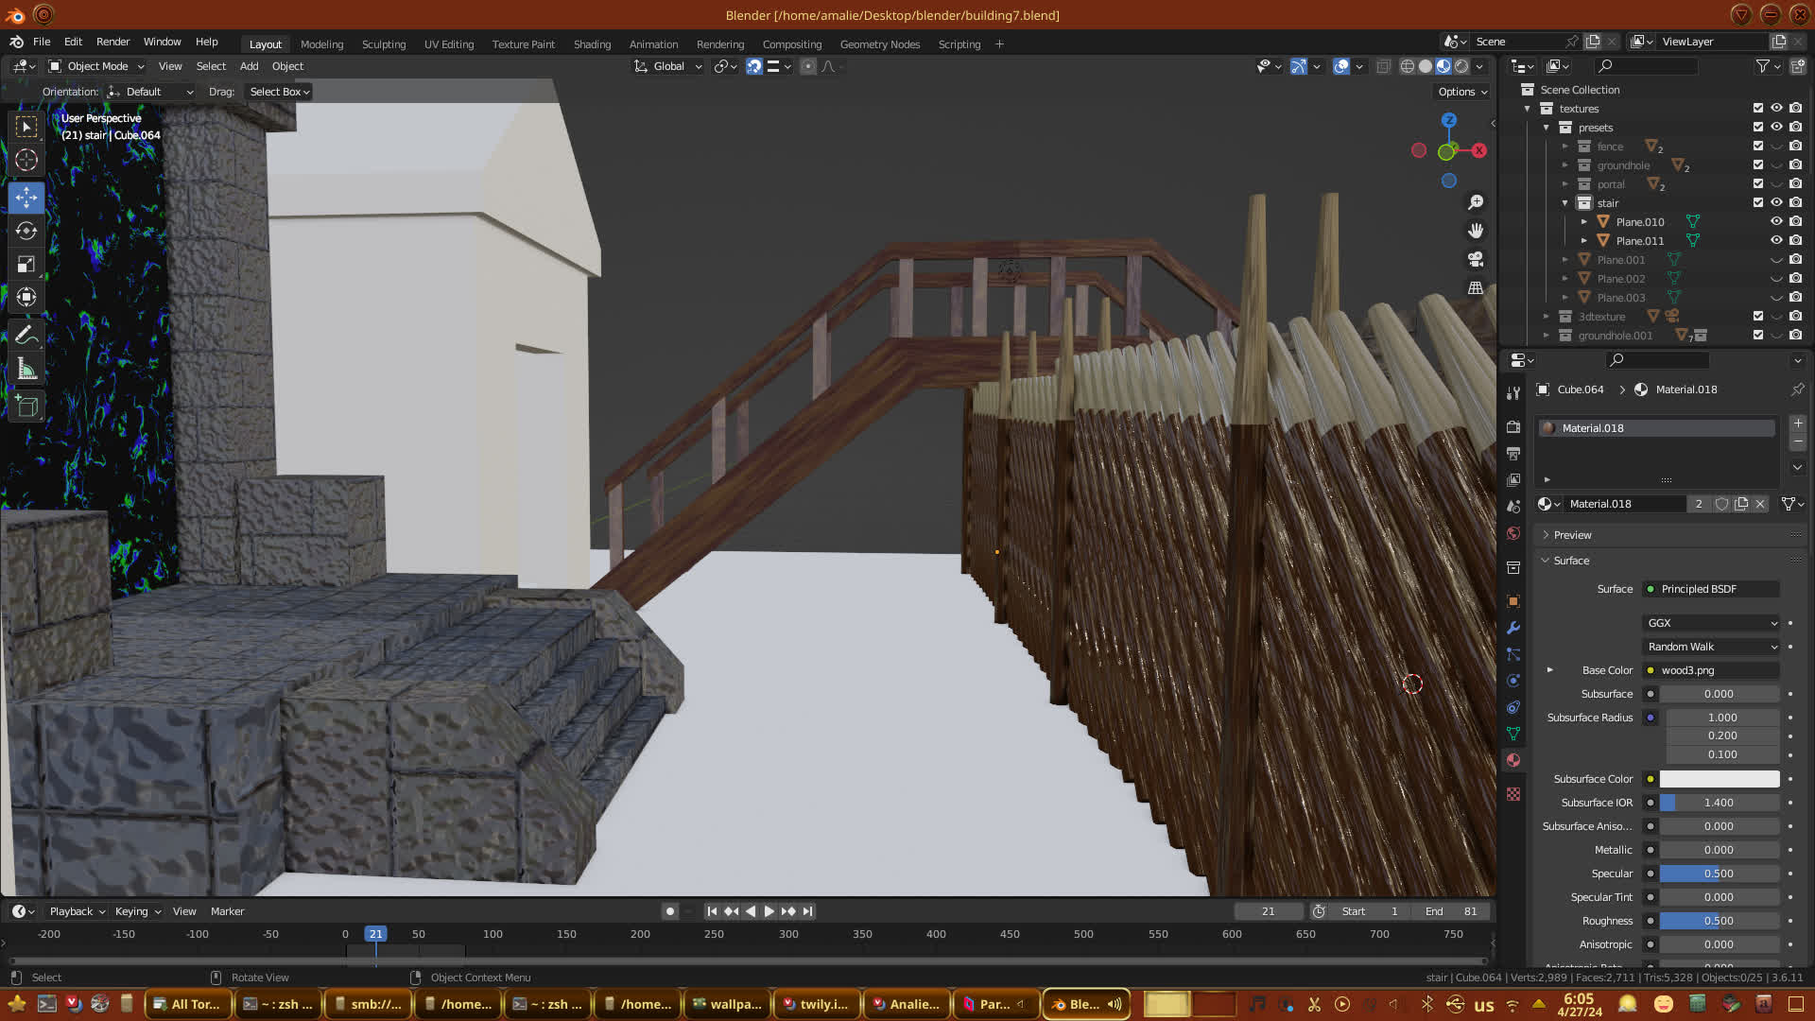Open the Modifier properties wrench tab
The height and width of the screenshot is (1021, 1815).
[1513, 628]
